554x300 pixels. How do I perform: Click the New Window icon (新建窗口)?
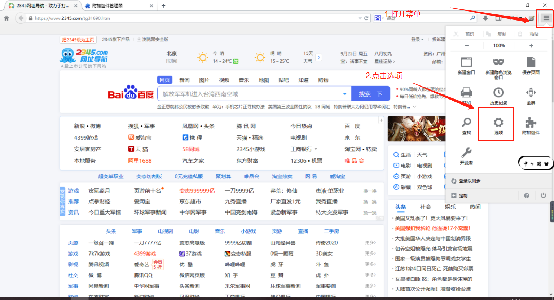pos(466,62)
